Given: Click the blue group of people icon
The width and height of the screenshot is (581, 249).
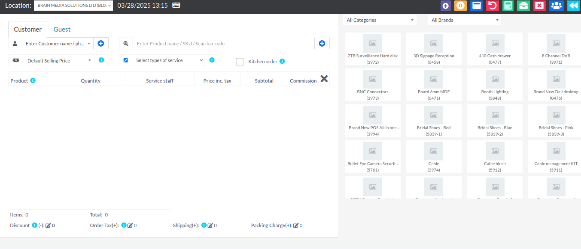Looking at the screenshot, I should [x=557, y=6].
